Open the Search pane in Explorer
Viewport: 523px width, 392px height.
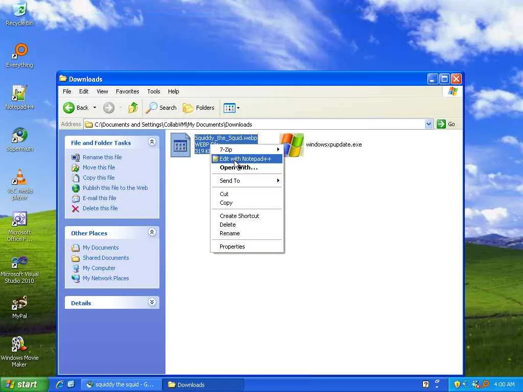click(x=161, y=108)
